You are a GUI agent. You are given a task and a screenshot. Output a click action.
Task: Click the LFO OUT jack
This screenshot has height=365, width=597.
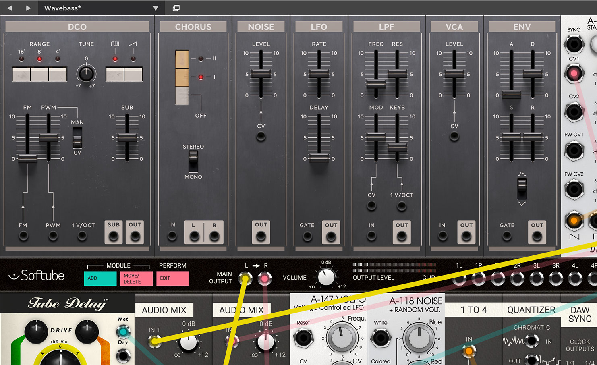click(331, 236)
